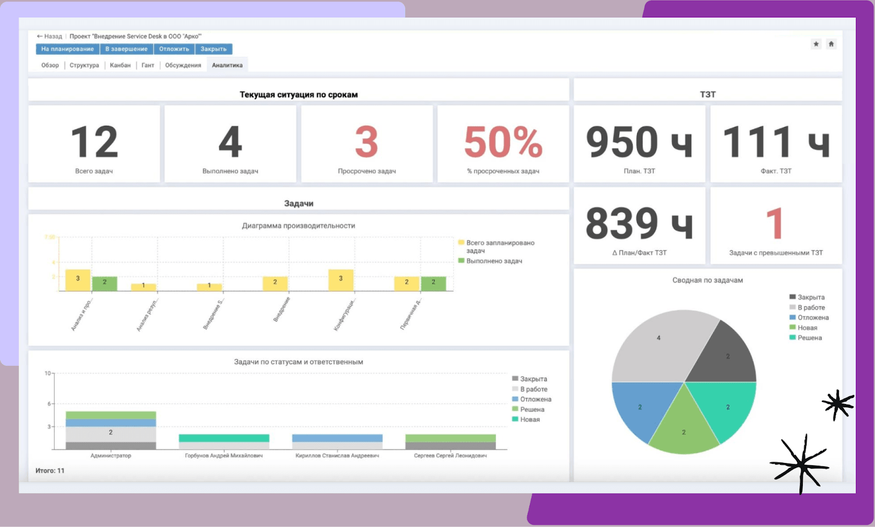Open the Обзор tab
The width and height of the screenshot is (875, 527).
pos(50,65)
